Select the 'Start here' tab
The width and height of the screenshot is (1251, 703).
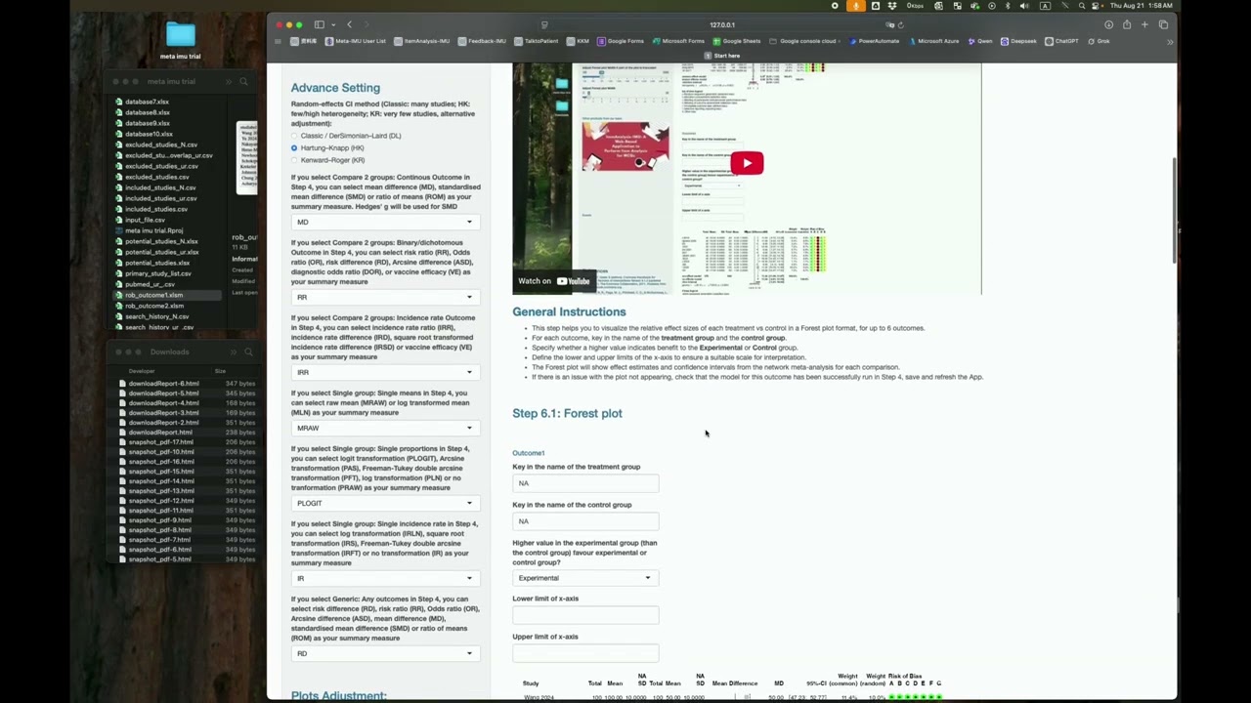pos(721,56)
